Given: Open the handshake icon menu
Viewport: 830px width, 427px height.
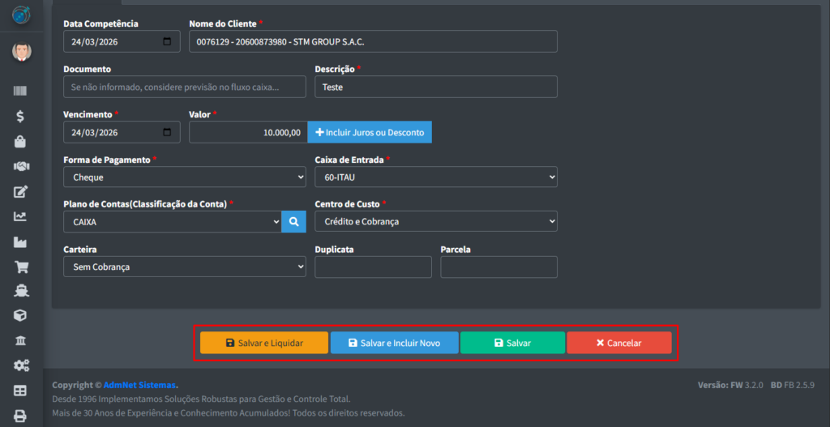Looking at the screenshot, I should tap(20, 167).
